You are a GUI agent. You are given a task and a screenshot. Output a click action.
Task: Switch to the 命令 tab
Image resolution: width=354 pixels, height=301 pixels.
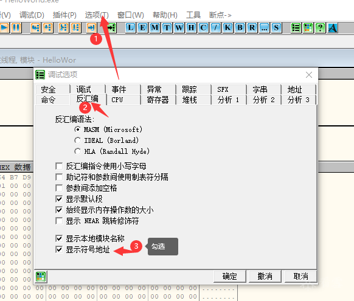point(52,100)
